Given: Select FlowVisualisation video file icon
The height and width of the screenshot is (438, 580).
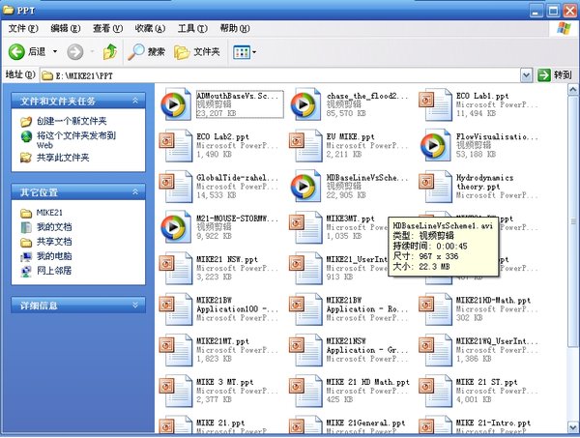Looking at the screenshot, I should click(435, 143).
